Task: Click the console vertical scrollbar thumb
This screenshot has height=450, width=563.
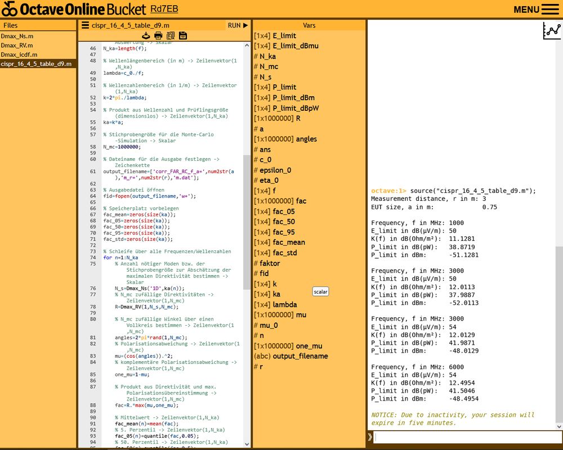Action: point(559,334)
